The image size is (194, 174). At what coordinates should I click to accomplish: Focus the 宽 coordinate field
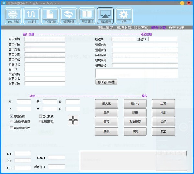coord(50,102)
